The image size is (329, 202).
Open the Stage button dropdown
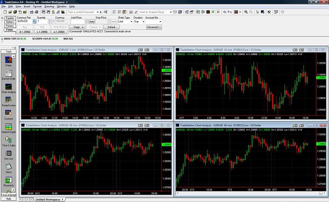[x=82, y=27]
